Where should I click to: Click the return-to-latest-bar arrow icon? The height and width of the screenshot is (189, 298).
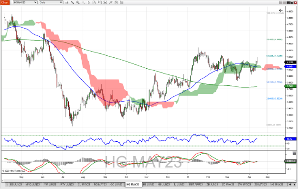pyautogui.click(x=281, y=10)
